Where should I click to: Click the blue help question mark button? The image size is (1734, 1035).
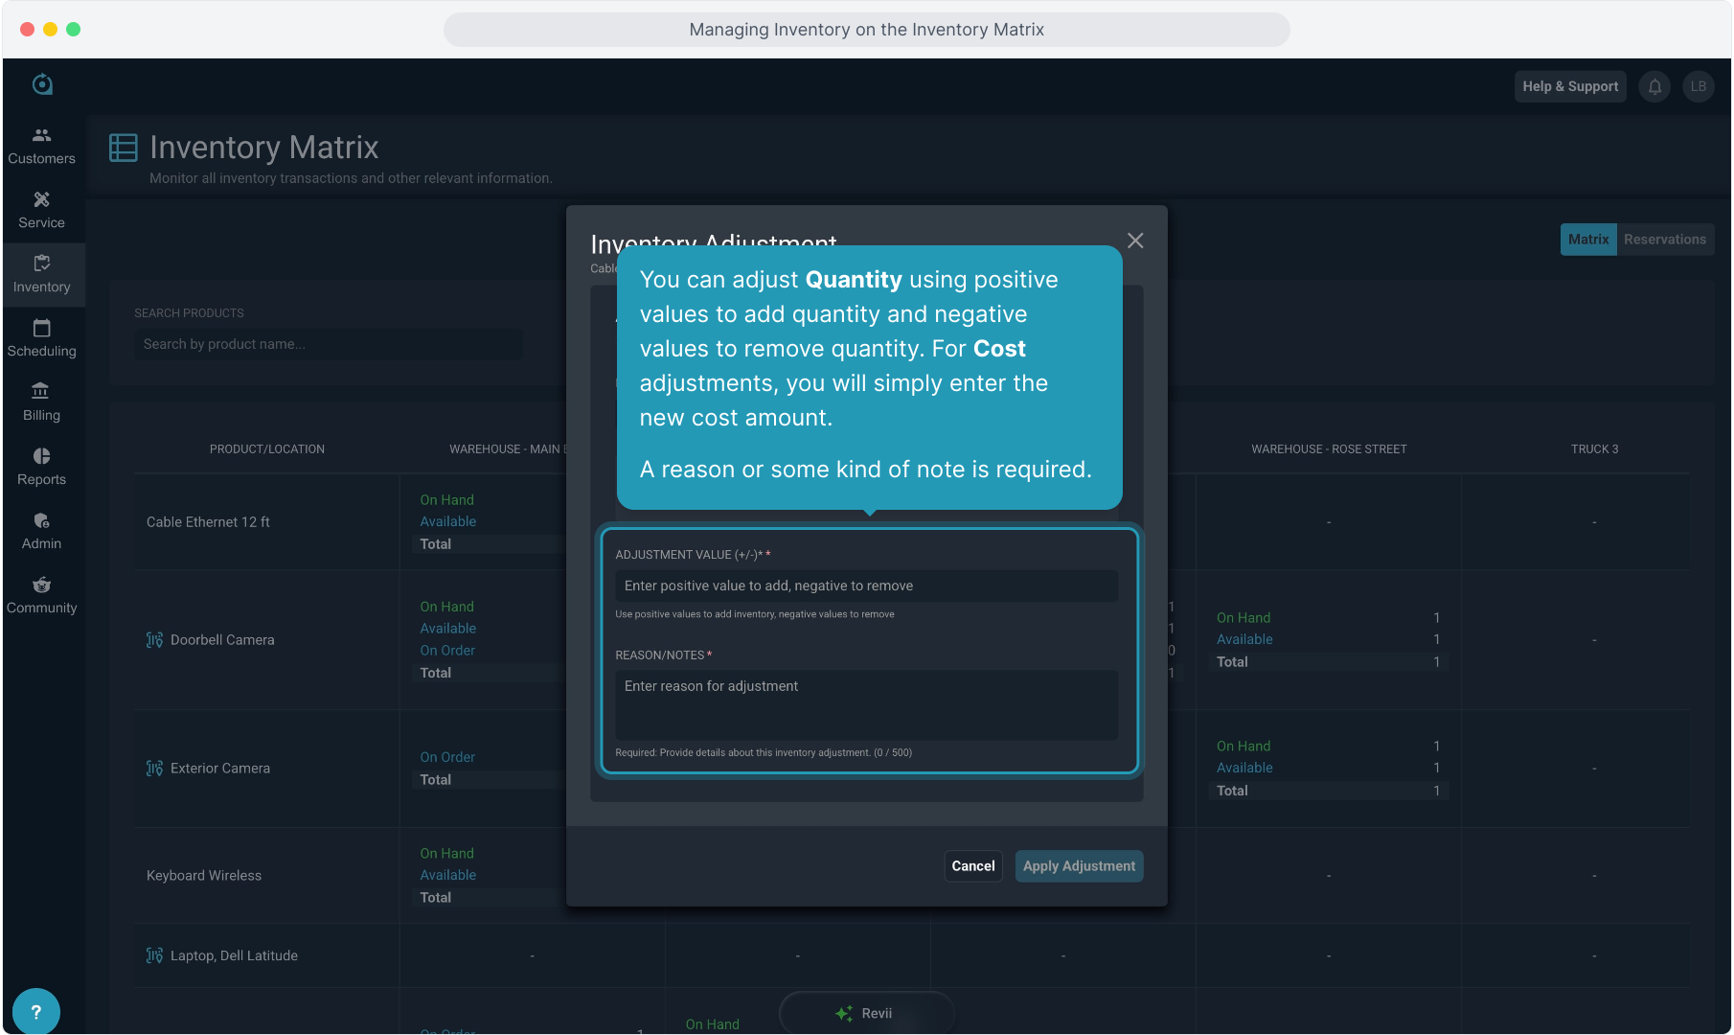coord(36,1011)
